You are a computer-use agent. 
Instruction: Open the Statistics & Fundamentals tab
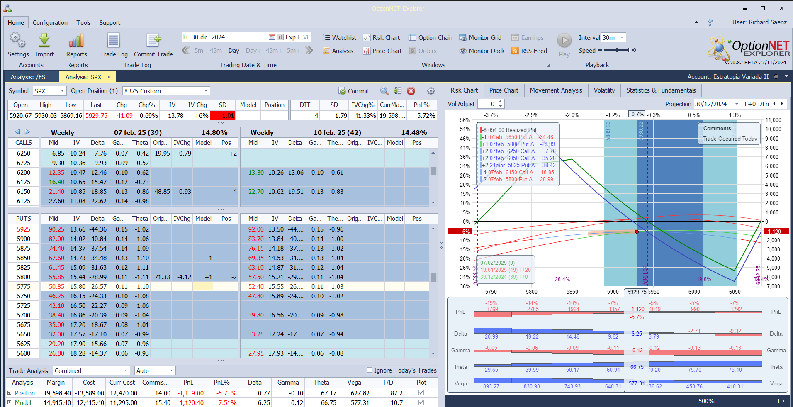661,90
